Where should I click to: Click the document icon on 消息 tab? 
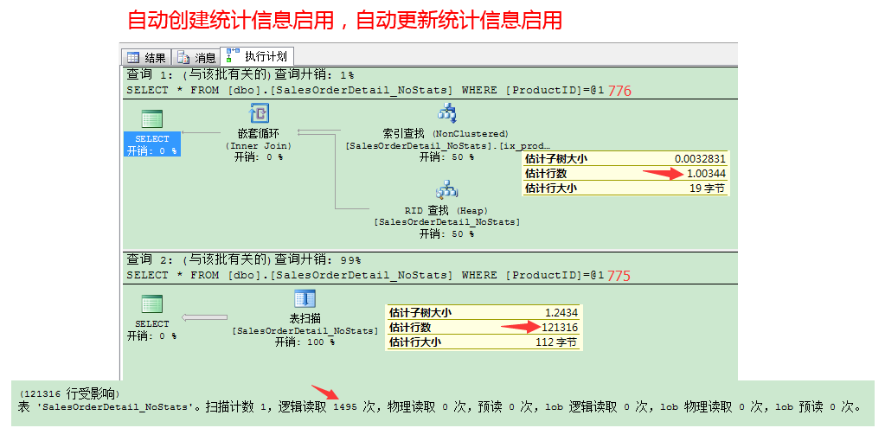pos(183,58)
